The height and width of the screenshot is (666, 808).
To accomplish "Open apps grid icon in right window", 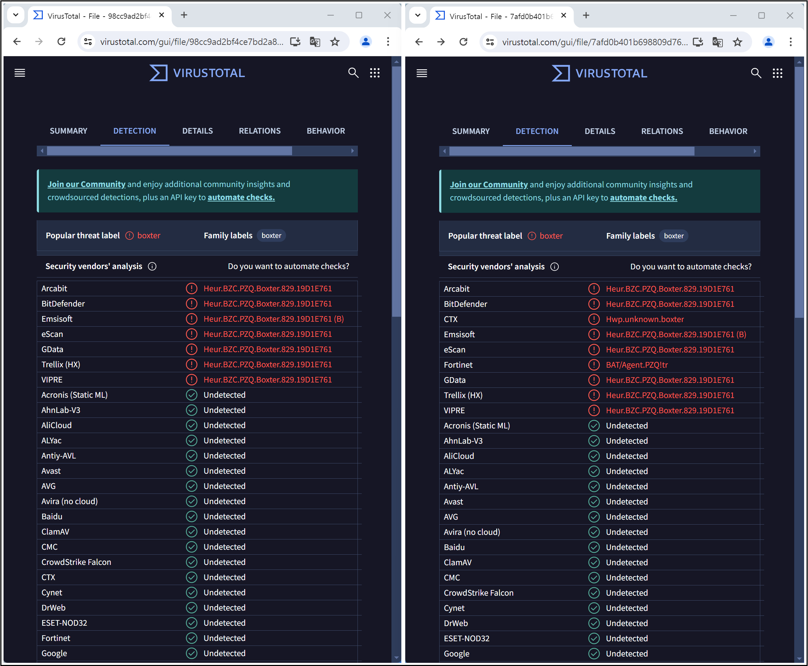I will pos(777,73).
